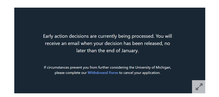Screen dimensions: 219x97
Task: Click the 'please complete our' text
Action: 71,73
